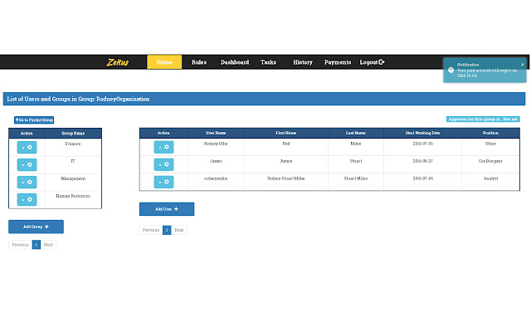Go to Payments
The image size is (531, 332).
(338, 62)
